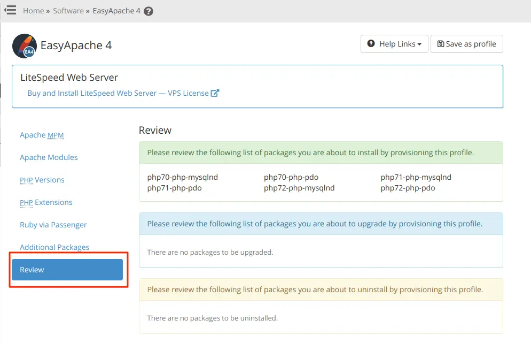Open the Apache Modules section
The width and height of the screenshot is (531, 343).
point(49,157)
